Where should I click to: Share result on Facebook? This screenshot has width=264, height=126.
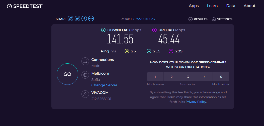tap(84, 19)
